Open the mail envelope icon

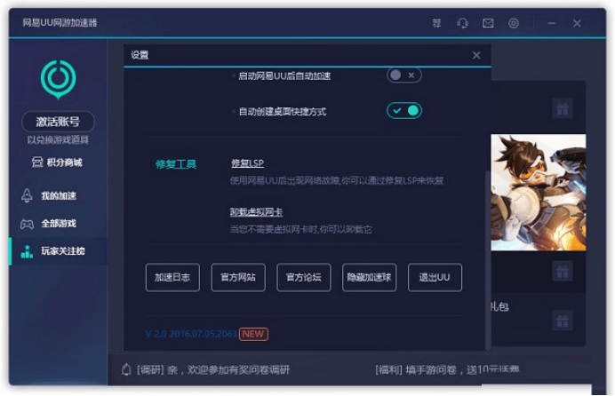[488, 23]
